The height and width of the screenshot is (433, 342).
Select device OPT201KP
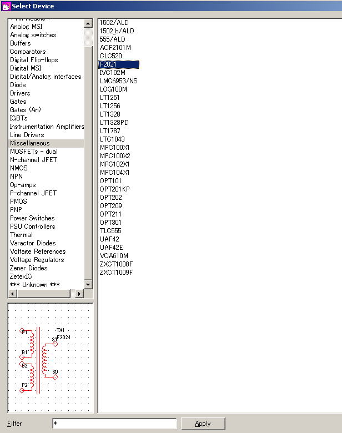(114, 189)
